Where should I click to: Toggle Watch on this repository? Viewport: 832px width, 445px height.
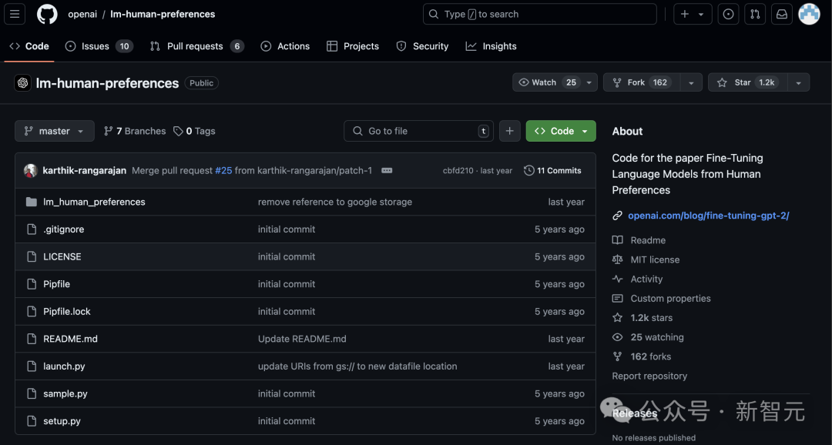click(x=547, y=82)
